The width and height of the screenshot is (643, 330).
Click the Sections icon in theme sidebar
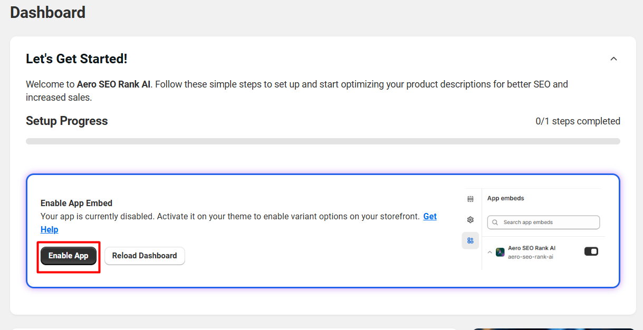coord(470,199)
